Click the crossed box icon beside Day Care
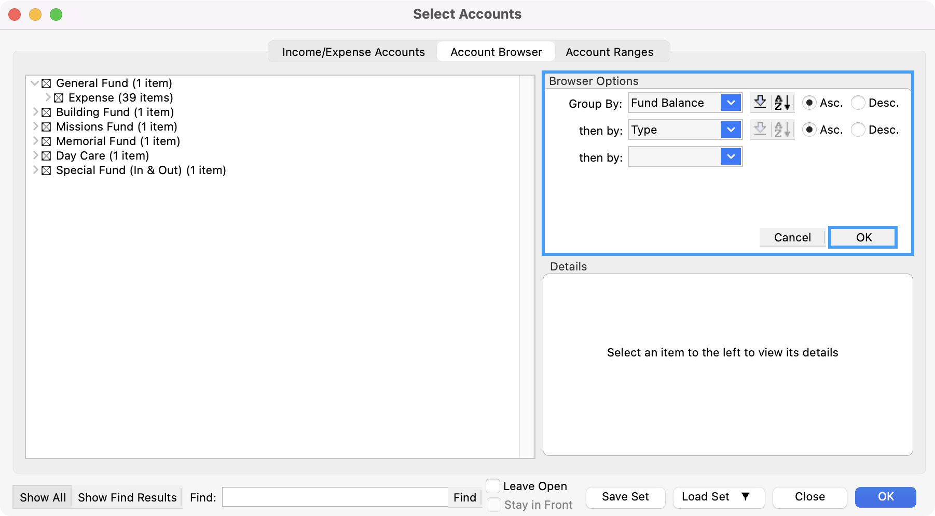The width and height of the screenshot is (935, 516). (46, 156)
